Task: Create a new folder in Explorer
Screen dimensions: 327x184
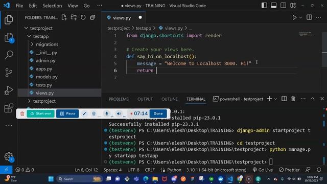Action: click(74, 17)
